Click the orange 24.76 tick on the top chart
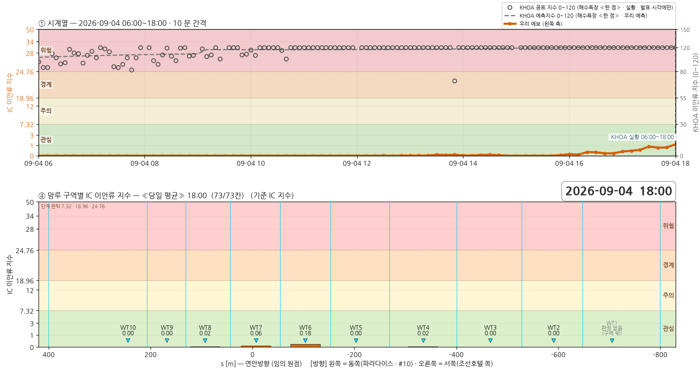This screenshot has width=700, height=392. coord(25,72)
